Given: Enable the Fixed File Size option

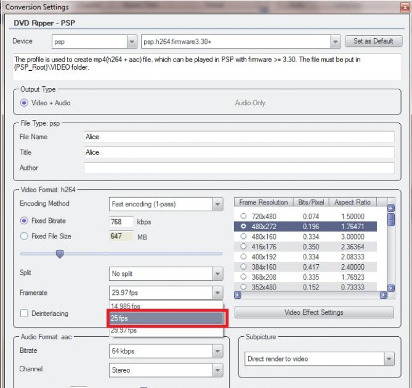Looking at the screenshot, I should 25,236.
